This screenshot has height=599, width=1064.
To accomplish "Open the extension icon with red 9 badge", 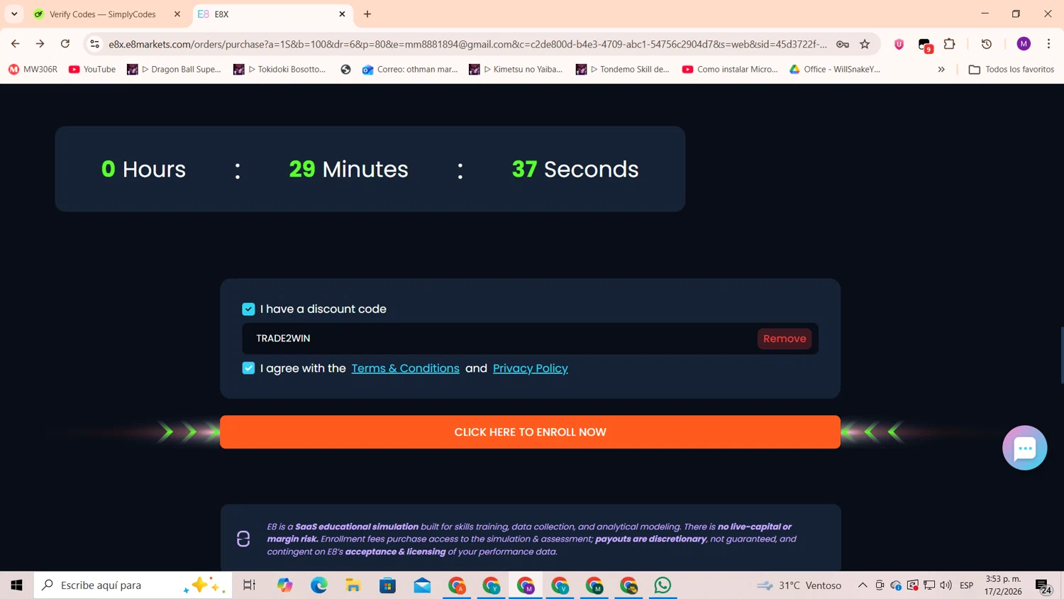I will pyautogui.click(x=924, y=45).
